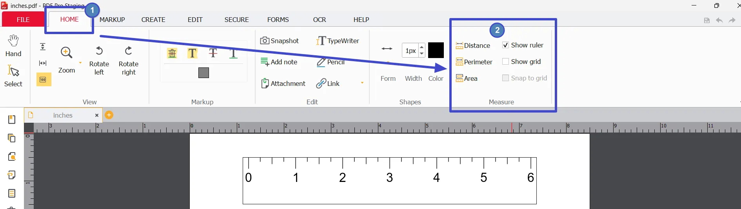Open the document notes list panel

[x=12, y=193]
